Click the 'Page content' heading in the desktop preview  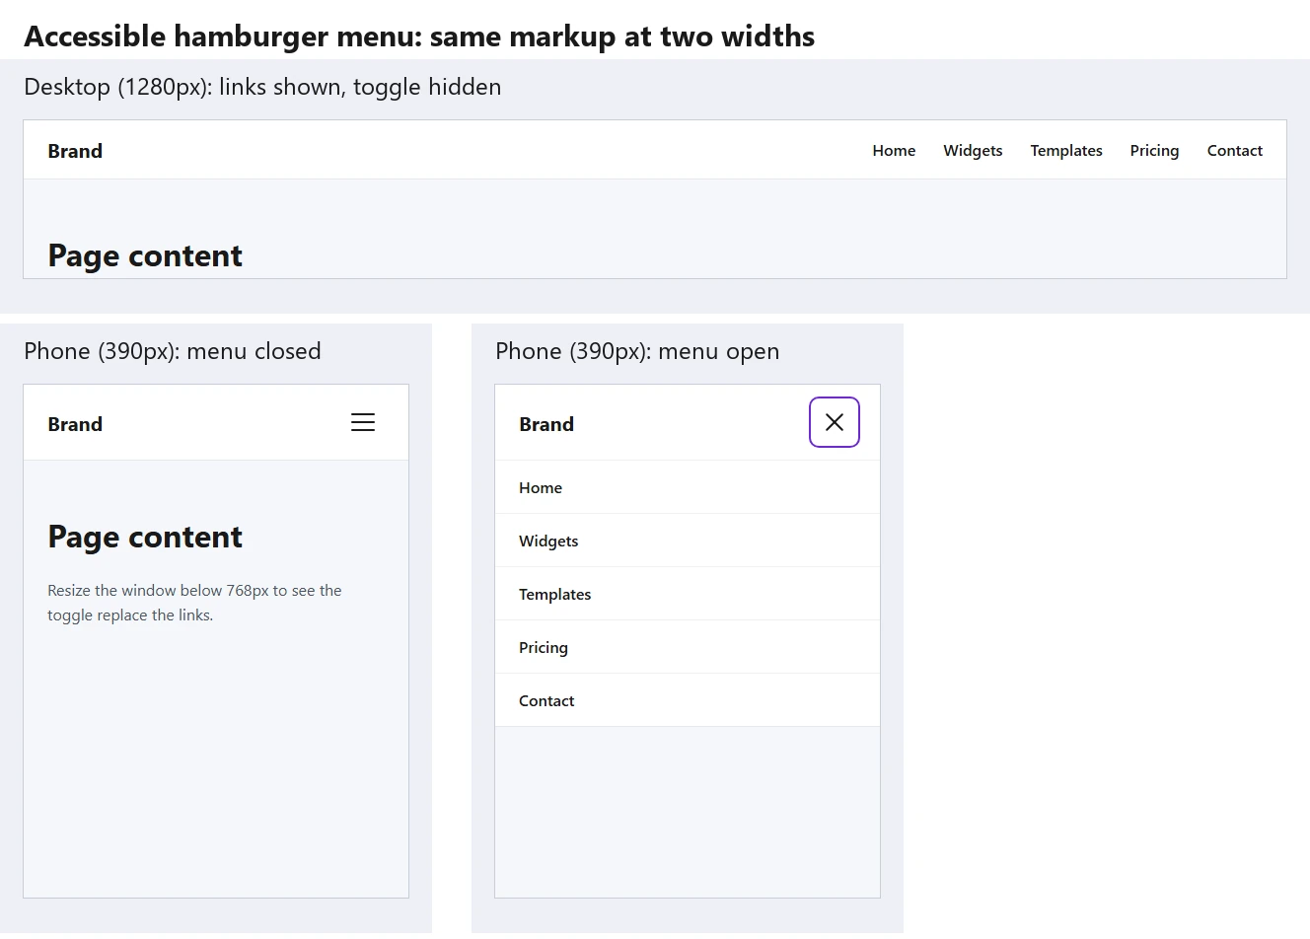click(x=145, y=255)
